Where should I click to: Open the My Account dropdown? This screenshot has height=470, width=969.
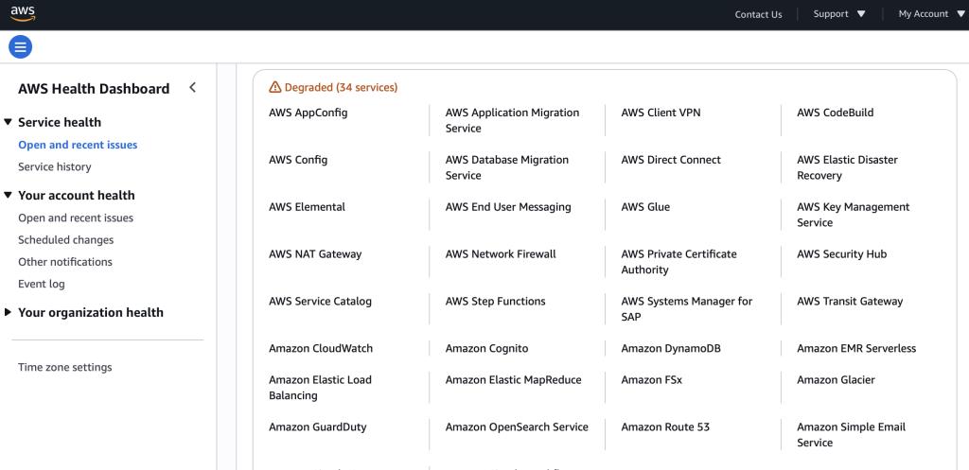click(931, 13)
